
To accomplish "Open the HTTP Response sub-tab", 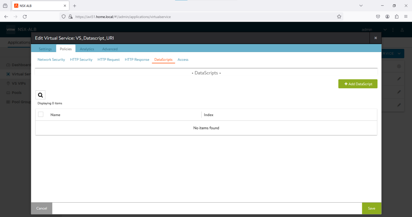I will (137, 60).
